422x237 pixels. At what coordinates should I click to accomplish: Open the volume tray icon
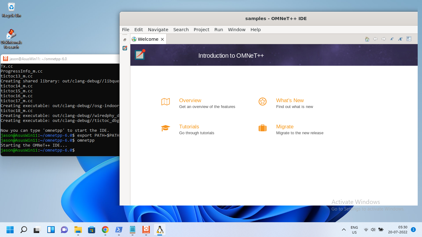[x=373, y=230]
